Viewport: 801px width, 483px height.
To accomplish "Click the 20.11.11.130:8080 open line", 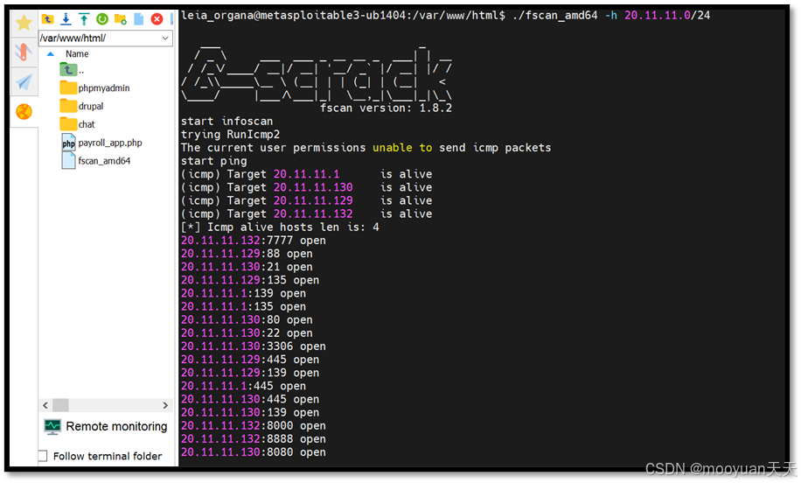I will click(x=254, y=452).
